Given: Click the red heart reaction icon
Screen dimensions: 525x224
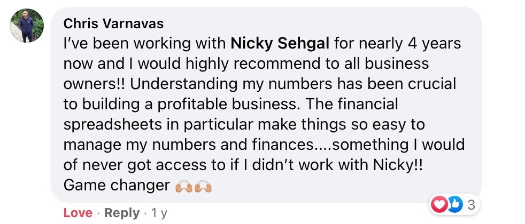Looking at the screenshot, I should (x=439, y=203).
